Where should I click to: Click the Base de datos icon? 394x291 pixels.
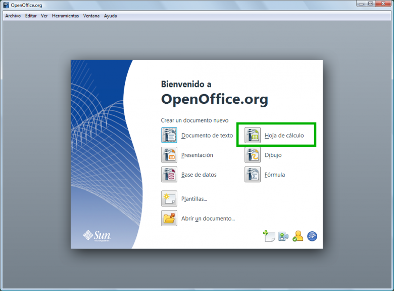(x=169, y=175)
